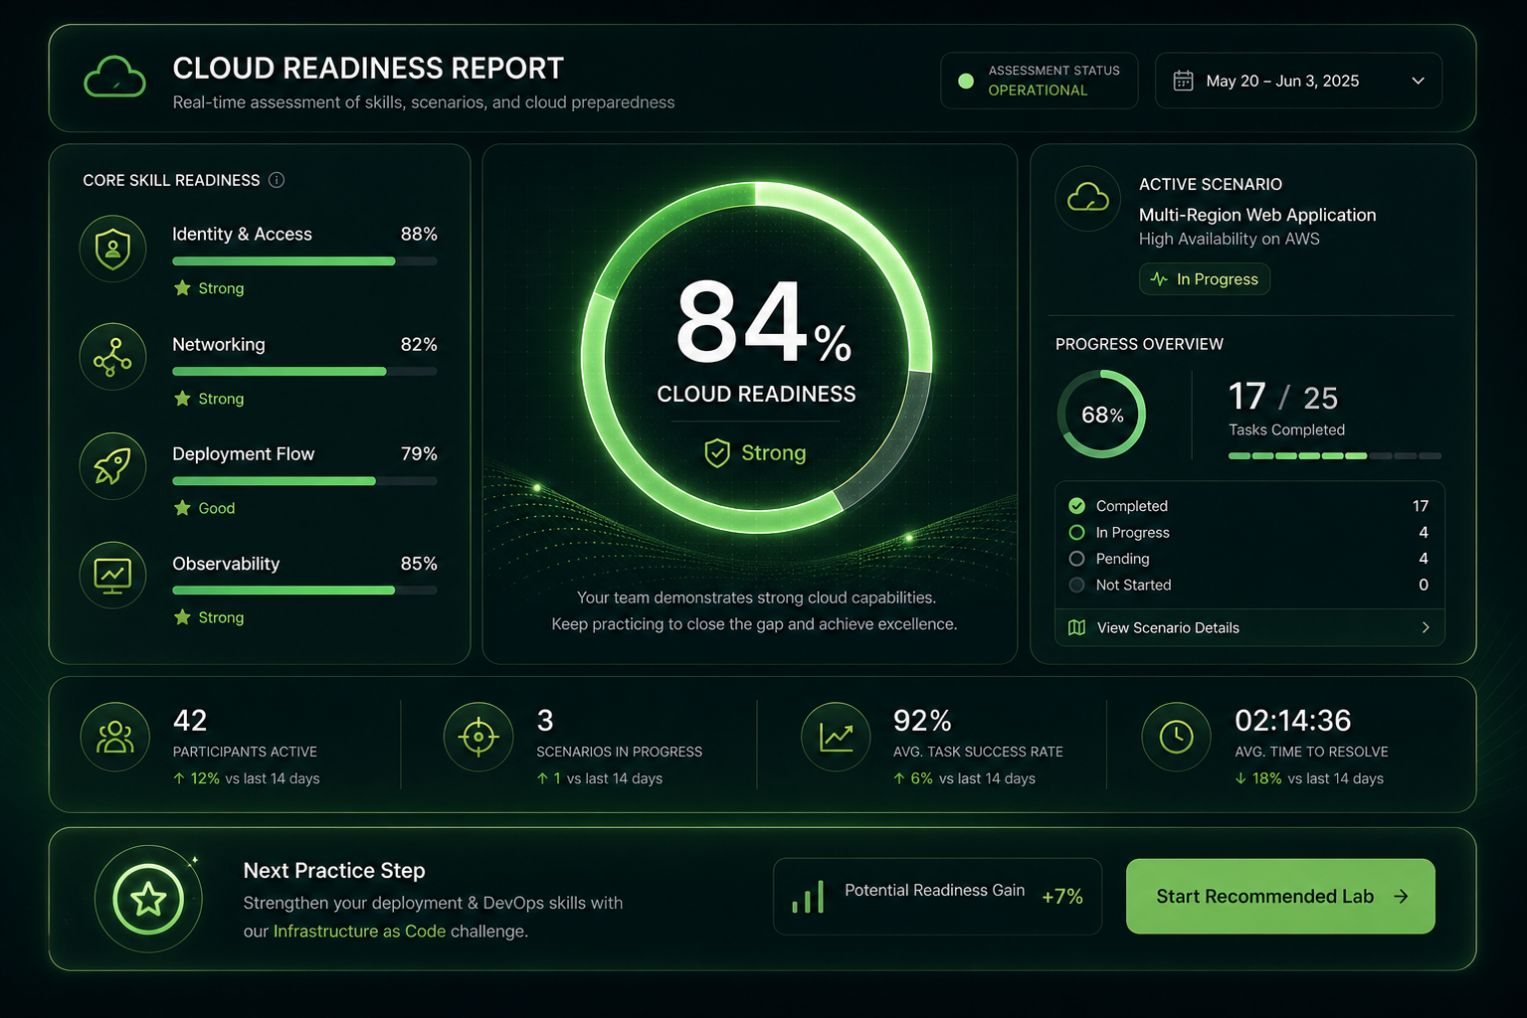Click the Assessment Status Operational badge

(x=1039, y=81)
